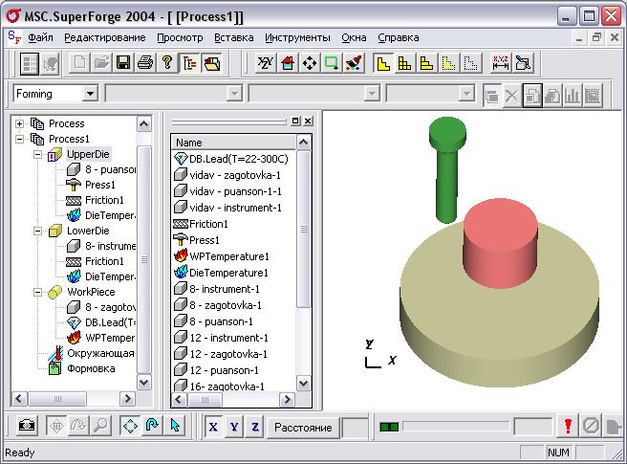This screenshot has height=464, width=627.
Task: Open Help question mark icon
Action: (x=167, y=63)
